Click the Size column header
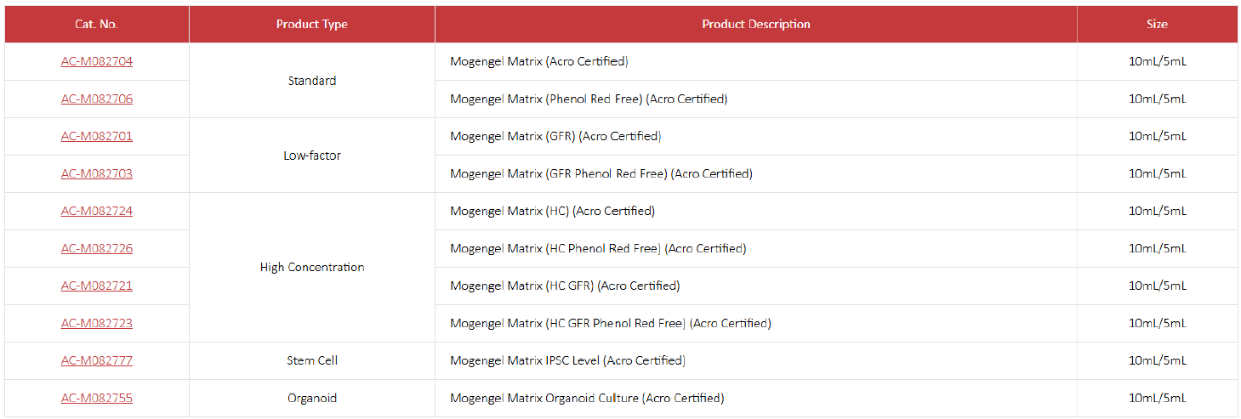The width and height of the screenshot is (1241, 419). [x=1157, y=24]
